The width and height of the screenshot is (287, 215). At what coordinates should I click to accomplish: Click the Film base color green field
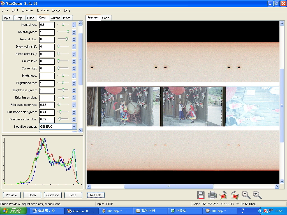47,112
